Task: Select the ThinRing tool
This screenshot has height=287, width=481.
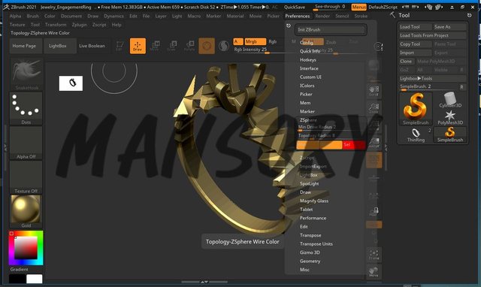Action: coord(416,134)
